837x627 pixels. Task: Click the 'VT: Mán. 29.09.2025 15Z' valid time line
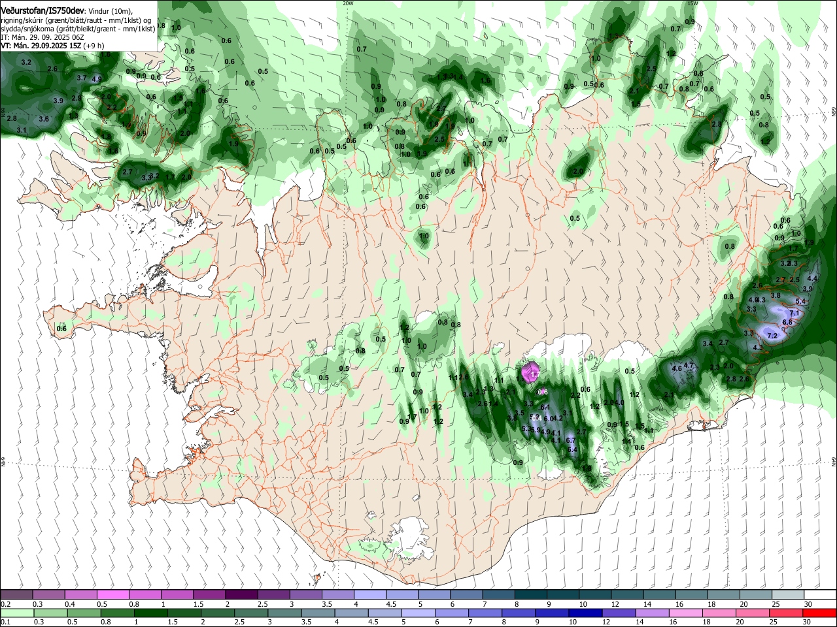click(x=41, y=46)
